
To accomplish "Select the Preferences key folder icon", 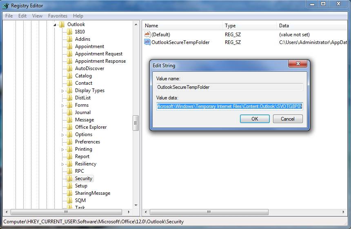I will tap(70, 142).
